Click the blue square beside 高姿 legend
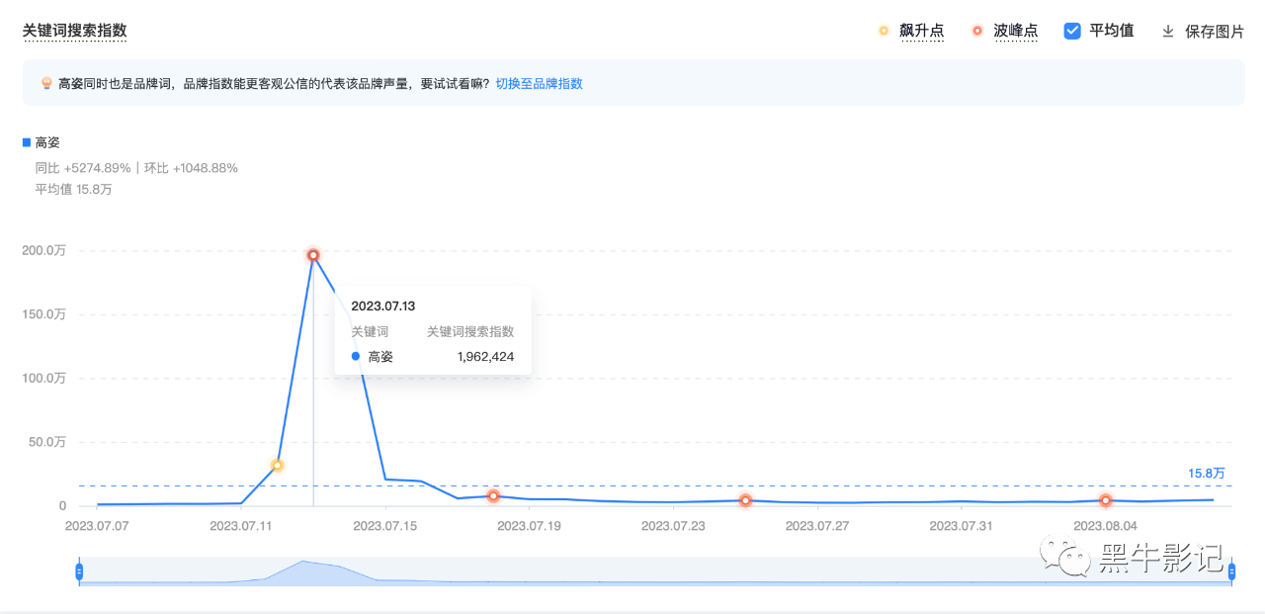1265x614 pixels. click(27, 142)
